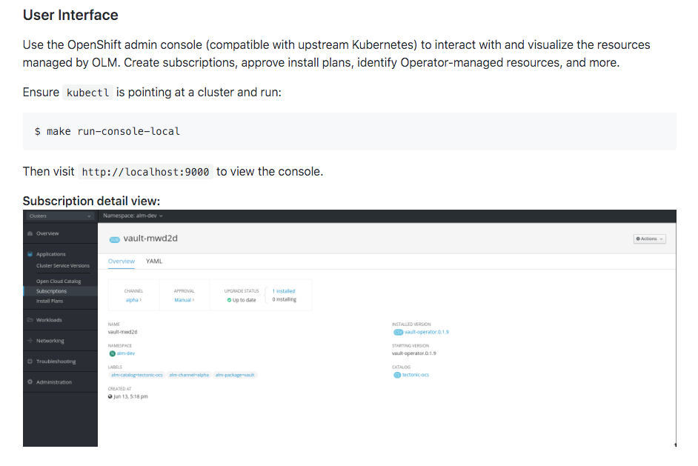The width and height of the screenshot is (698, 466).
Task: Switch to the YAML tab
Action: pyautogui.click(x=153, y=262)
